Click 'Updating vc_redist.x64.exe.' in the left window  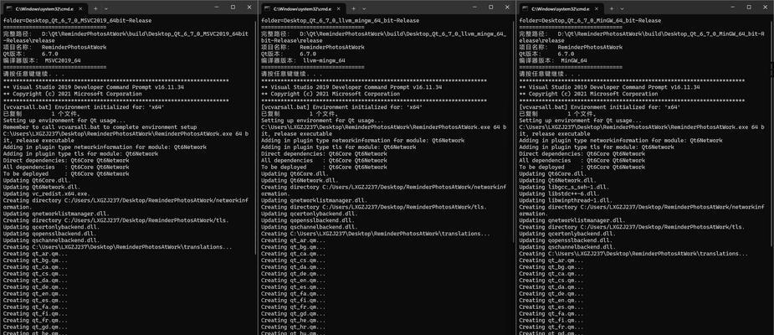click(46, 193)
